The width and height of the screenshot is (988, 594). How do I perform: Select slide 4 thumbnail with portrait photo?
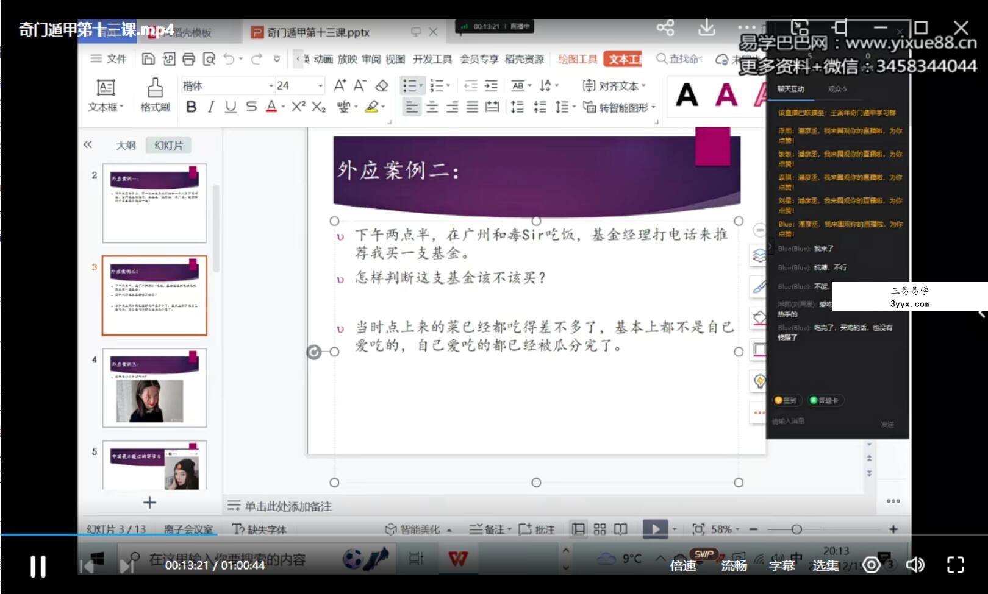[154, 387]
